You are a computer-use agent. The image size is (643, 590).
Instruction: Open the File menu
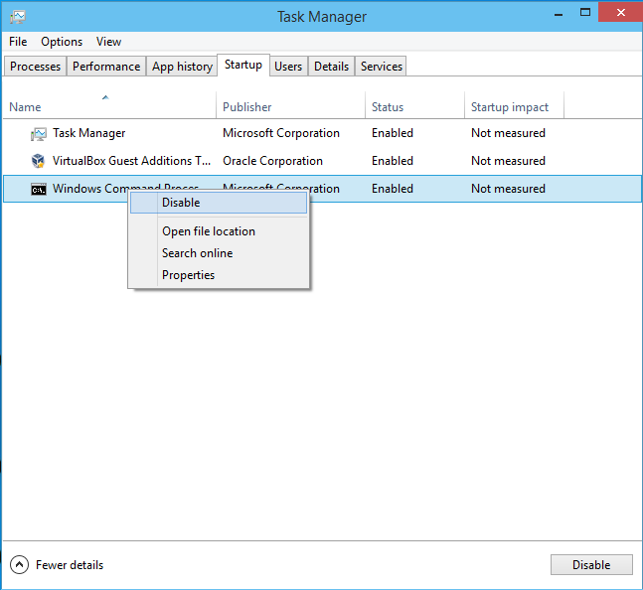(18, 42)
